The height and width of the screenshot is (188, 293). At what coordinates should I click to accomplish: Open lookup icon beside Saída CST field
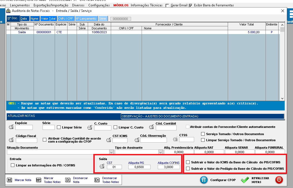[102, 166]
